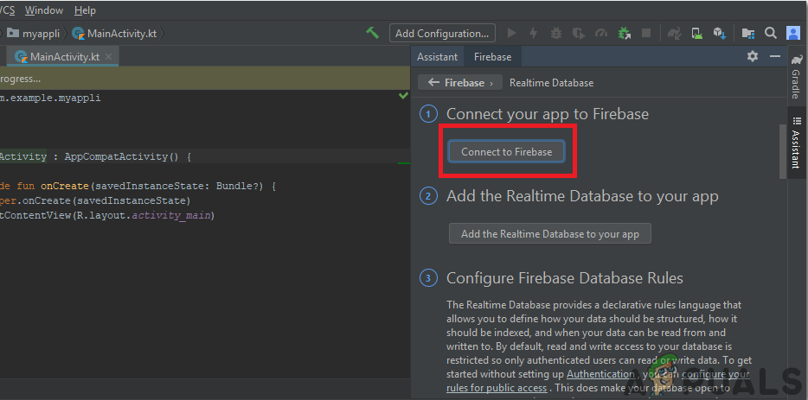Click the Build project hammer icon
808x400 pixels.
372,33
